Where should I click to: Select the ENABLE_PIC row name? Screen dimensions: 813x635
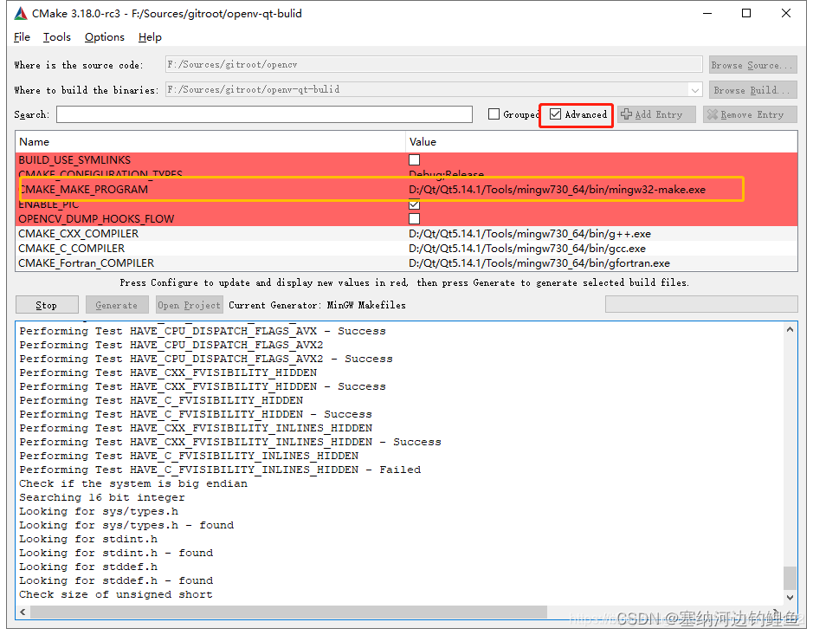[48, 205]
